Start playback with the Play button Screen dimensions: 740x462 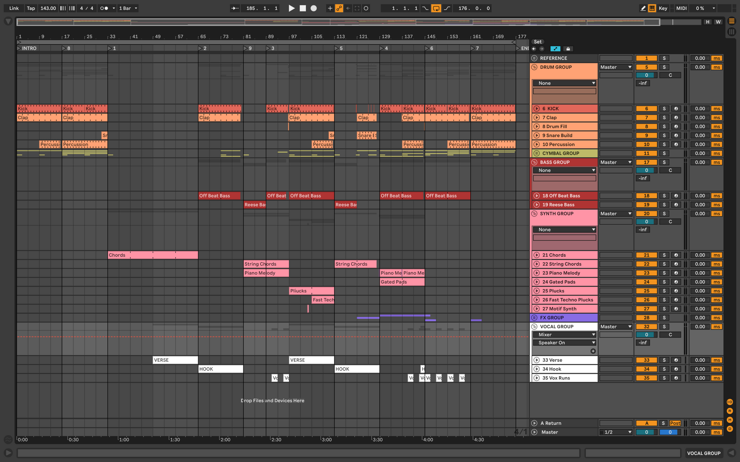(x=291, y=8)
